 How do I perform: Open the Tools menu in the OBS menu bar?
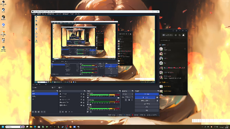(72, 14)
